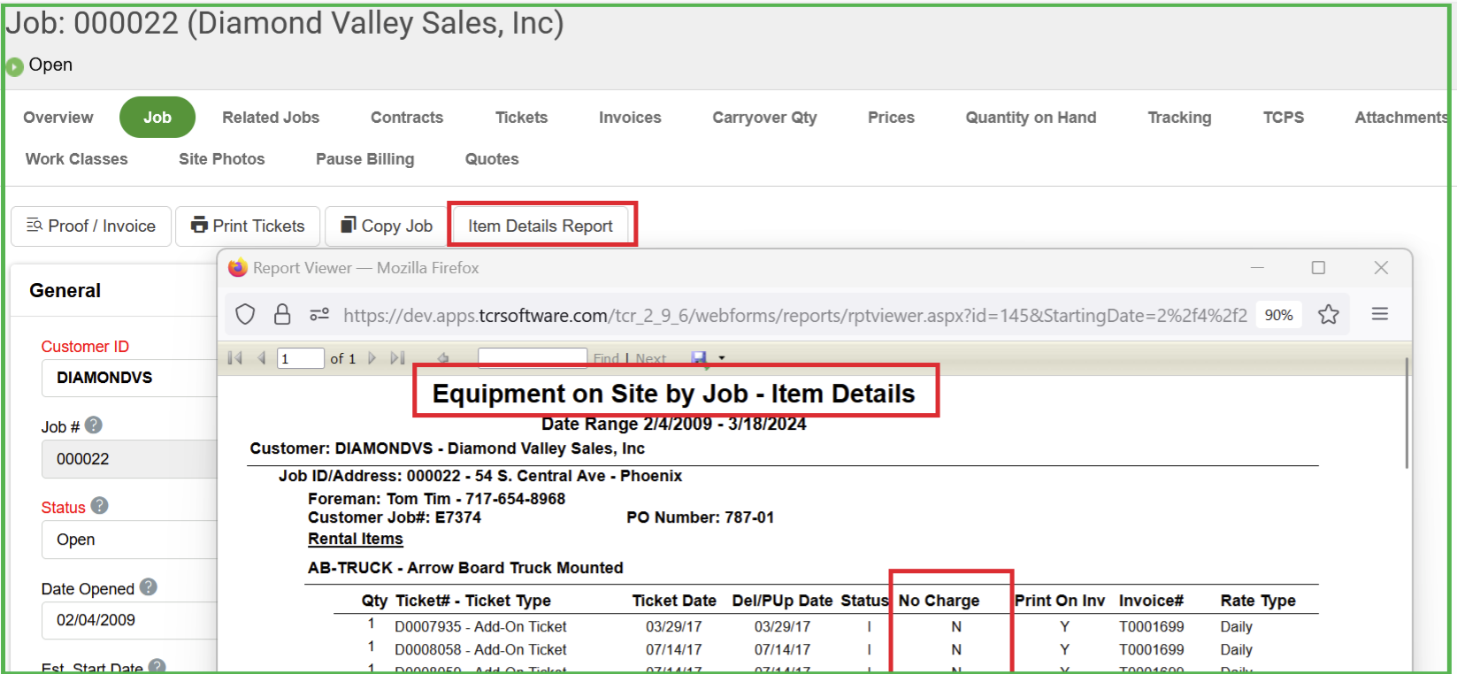
Task: Switch to the Tickets tab
Action: pos(521,118)
